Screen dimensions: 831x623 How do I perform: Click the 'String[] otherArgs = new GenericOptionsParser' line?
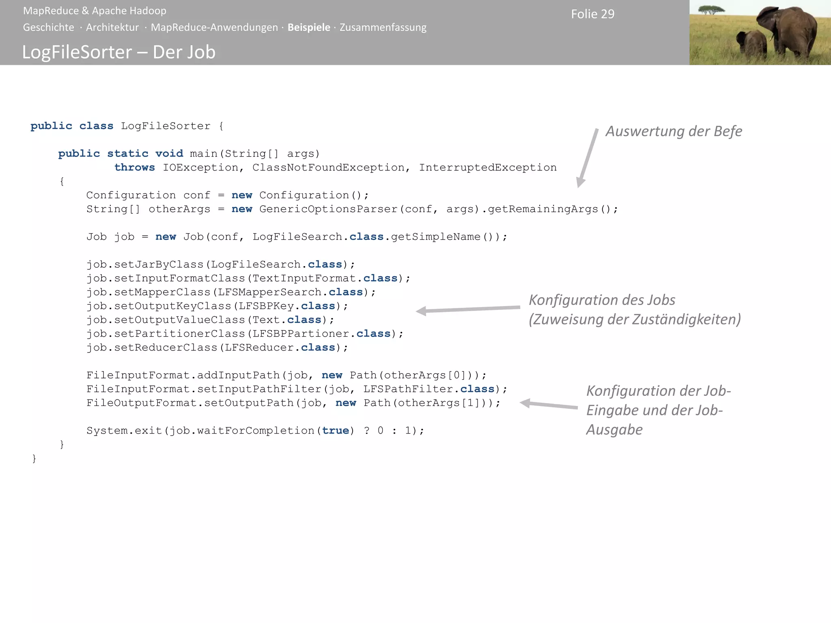tap(352, 209)
